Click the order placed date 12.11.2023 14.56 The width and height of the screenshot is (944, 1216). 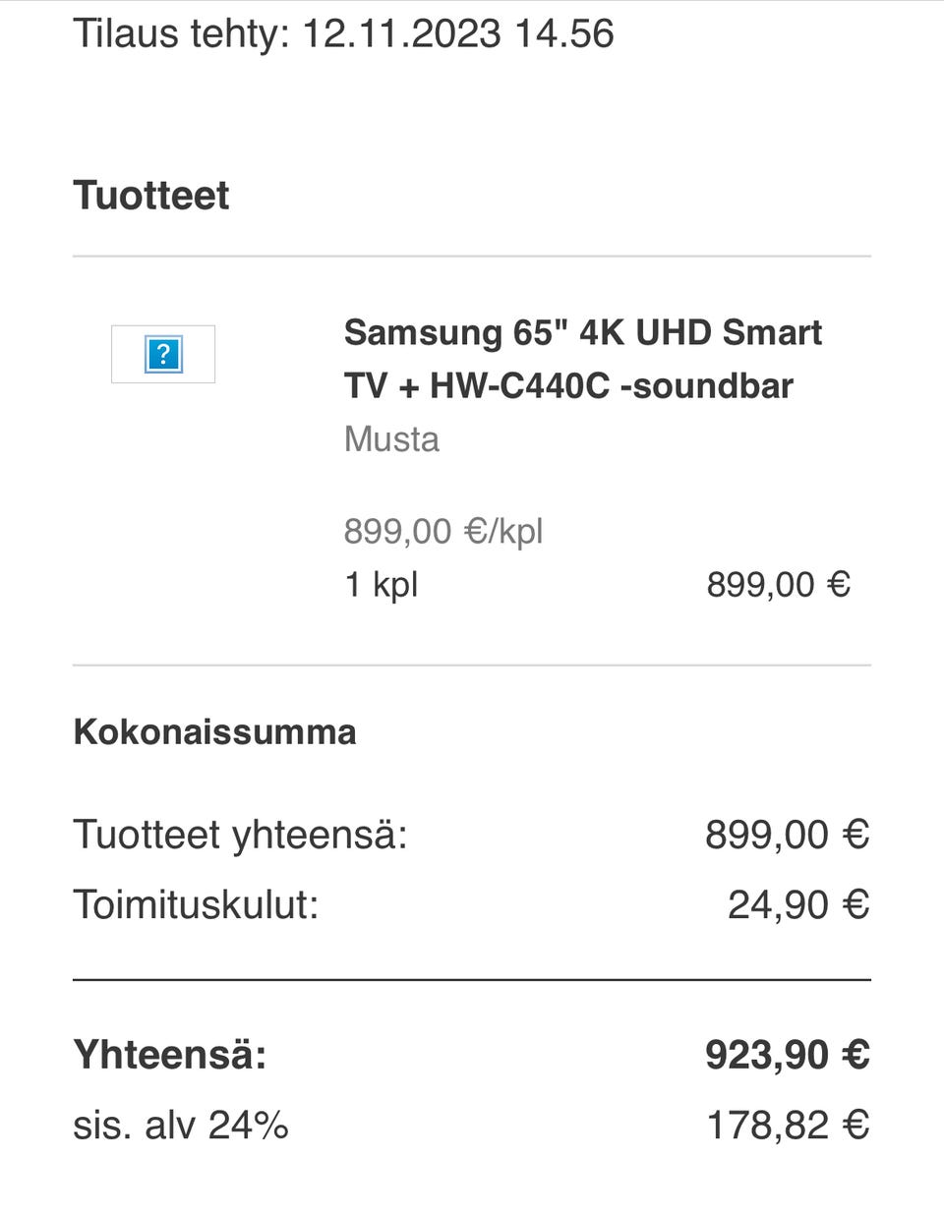[x=457, y=33]
